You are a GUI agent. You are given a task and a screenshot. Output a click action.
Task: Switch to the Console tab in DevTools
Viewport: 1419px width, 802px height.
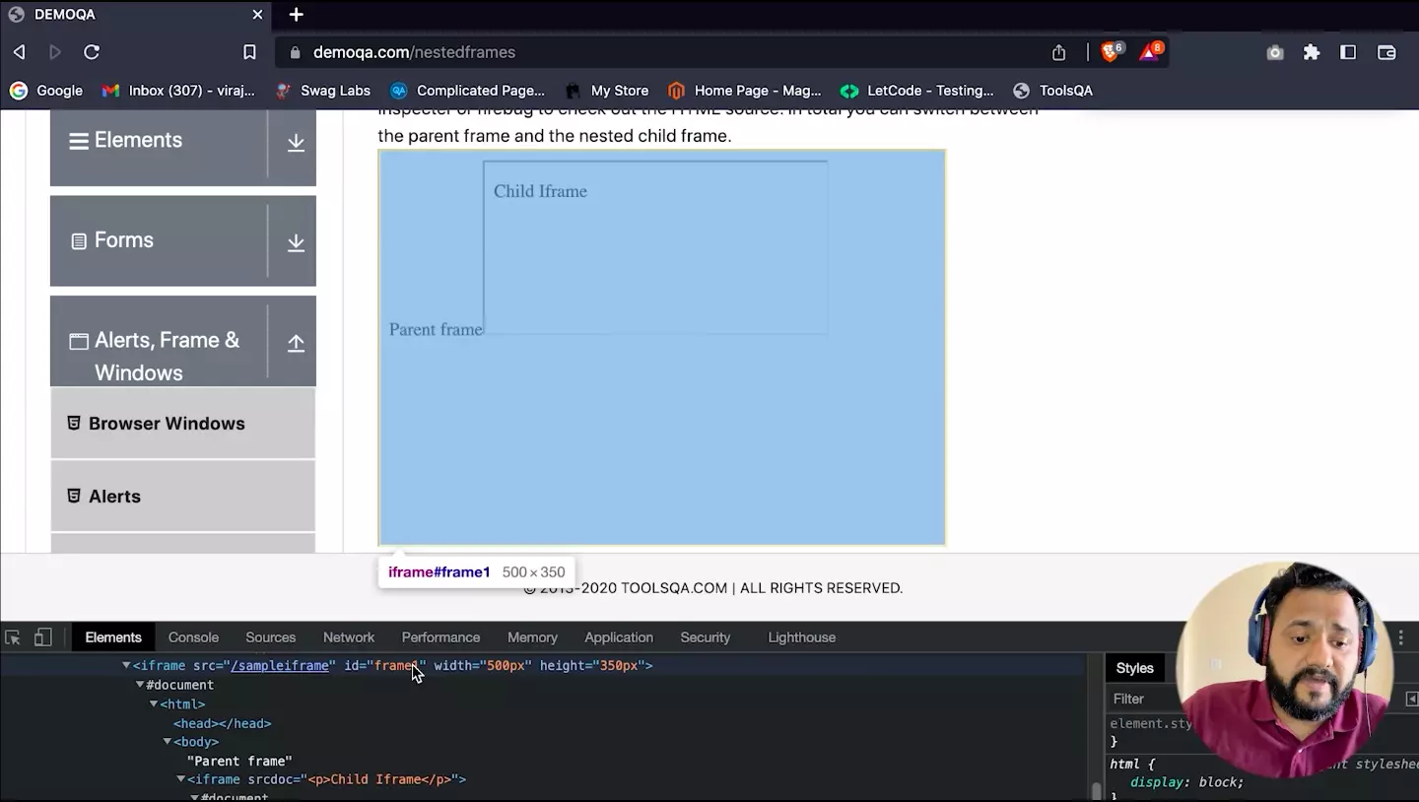[x=193, y=637]
